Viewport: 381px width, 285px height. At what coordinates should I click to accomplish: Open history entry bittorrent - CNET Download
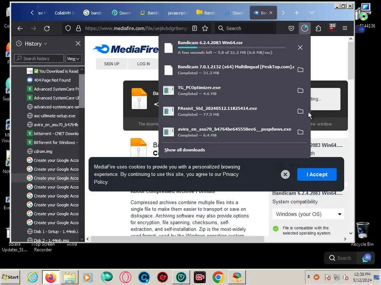pyautogui.click(x=56, y=134)
